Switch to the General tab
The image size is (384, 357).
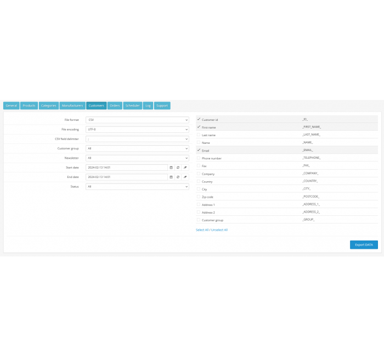tap(12, 105)
